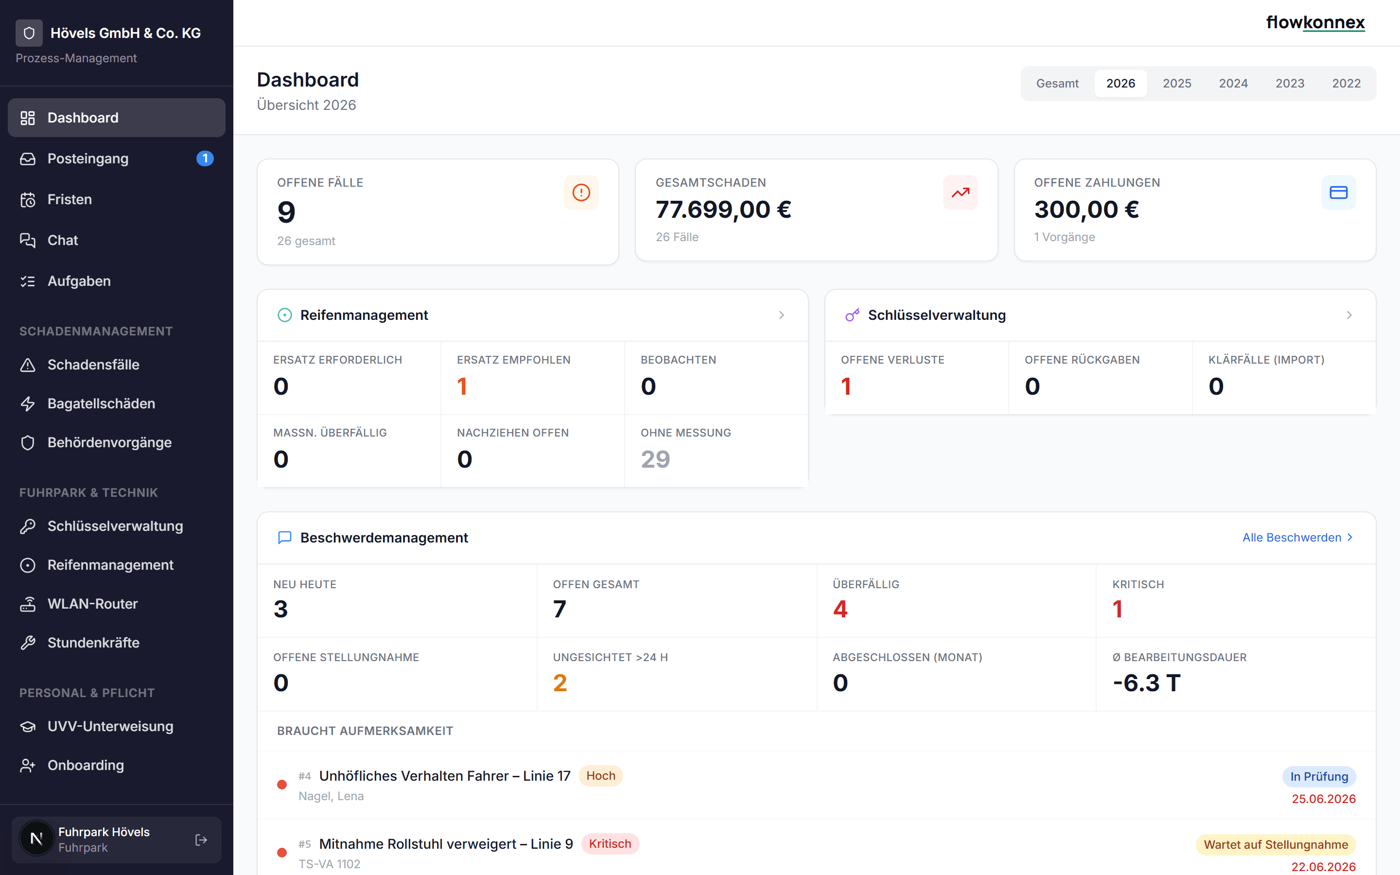This screenshot has width=1400, height=875.
Task: Click the due date 25.06.2026
Action: (x=1323, y=799)
